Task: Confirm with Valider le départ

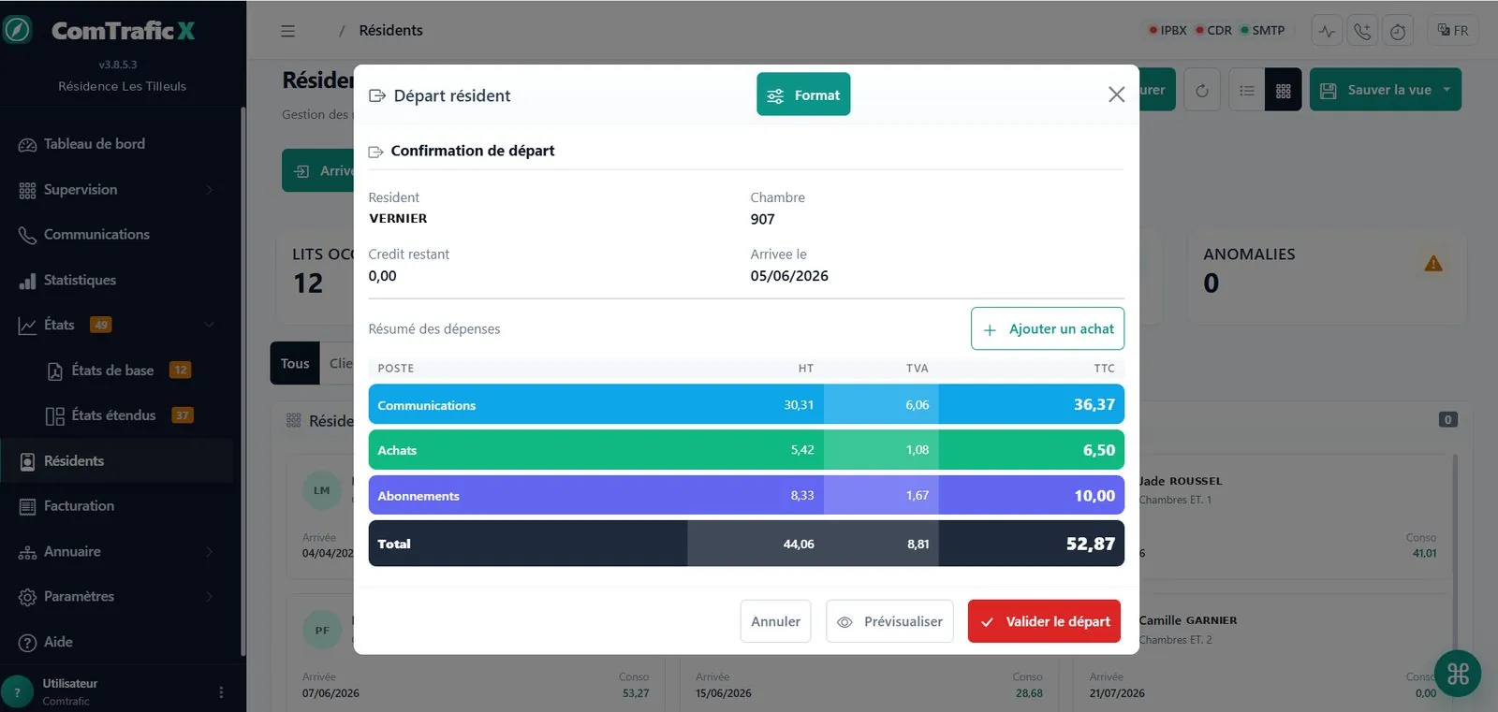Action: click(x=1044, y=621)
